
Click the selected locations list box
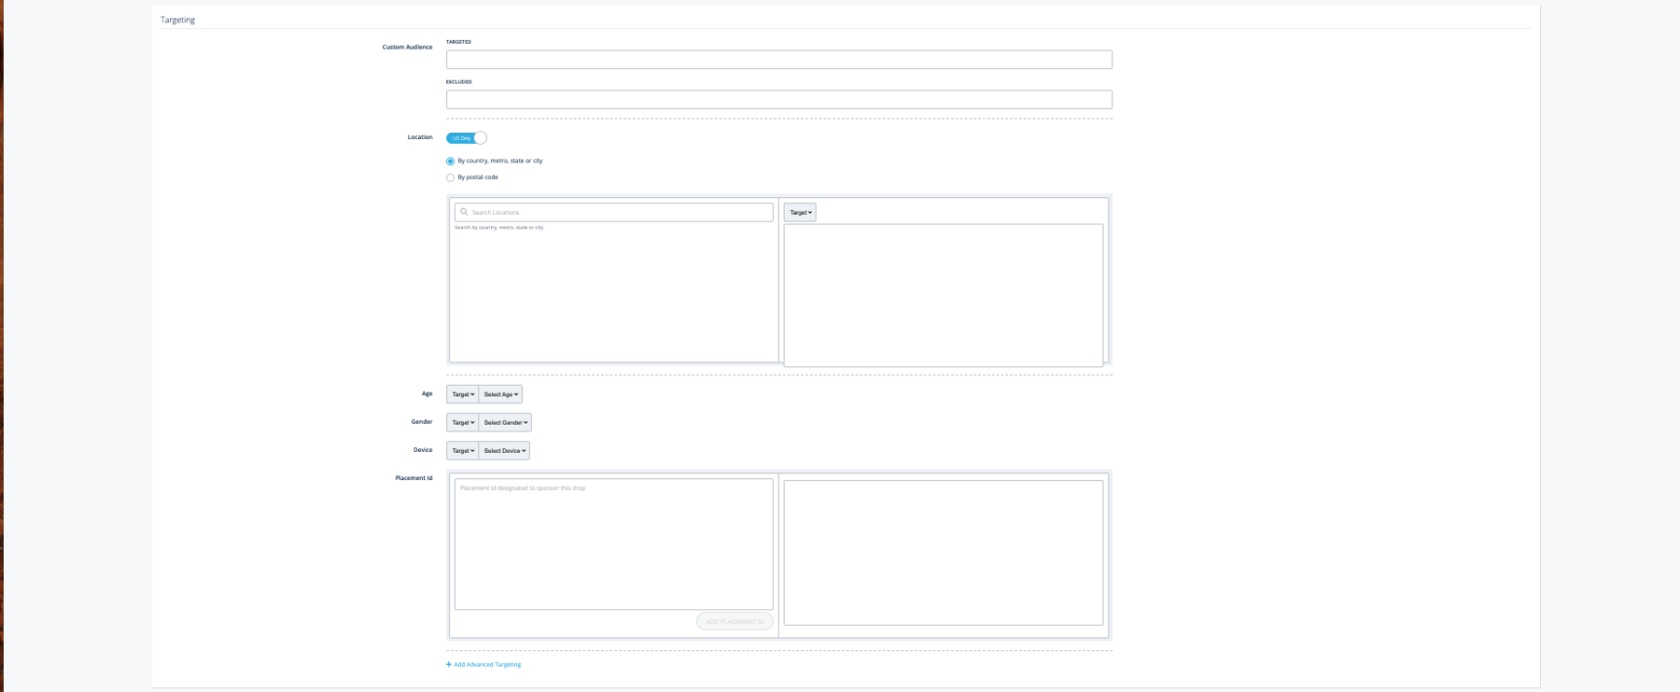[x=943, y=295]
